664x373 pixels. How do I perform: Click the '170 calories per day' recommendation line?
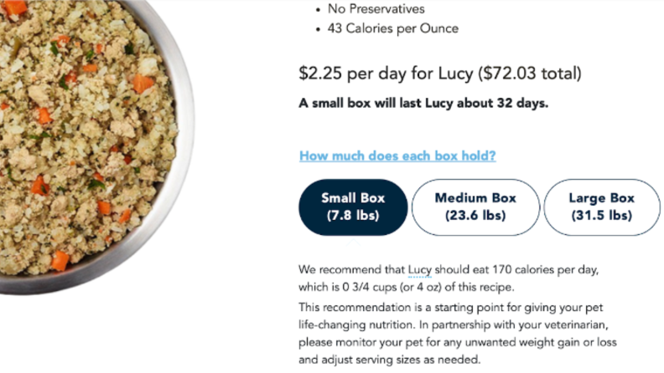(449, 269)
